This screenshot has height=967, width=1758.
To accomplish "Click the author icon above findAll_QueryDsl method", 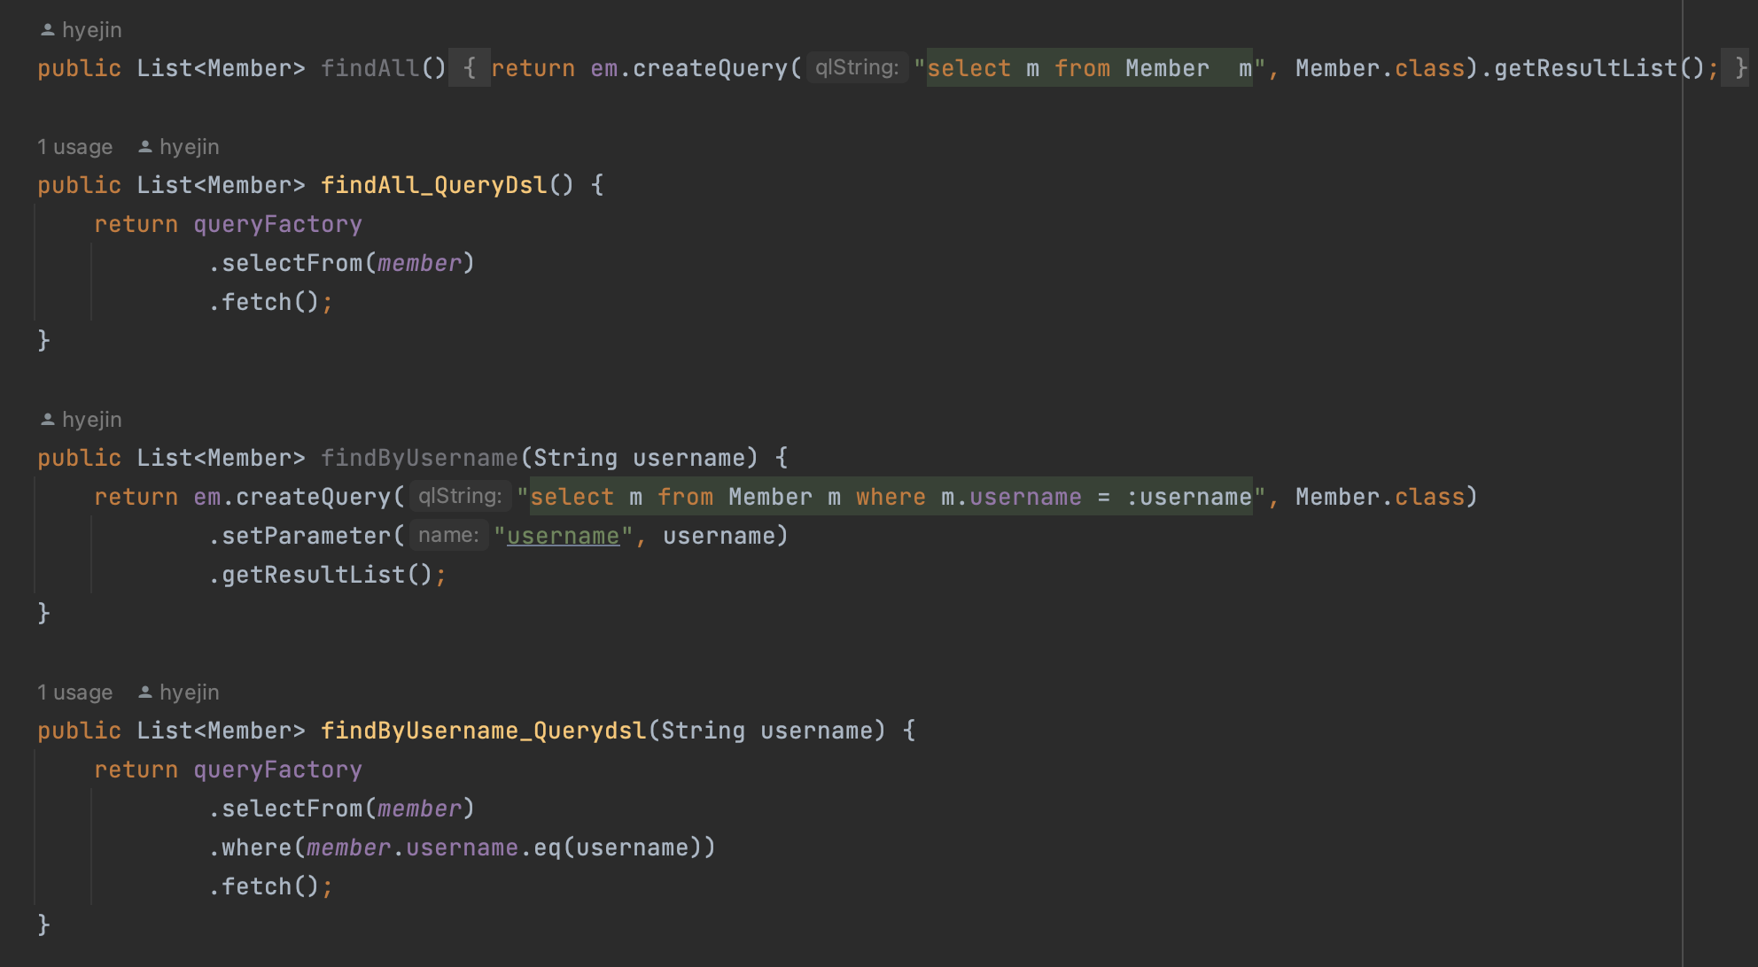I will (x=145, y=147).
